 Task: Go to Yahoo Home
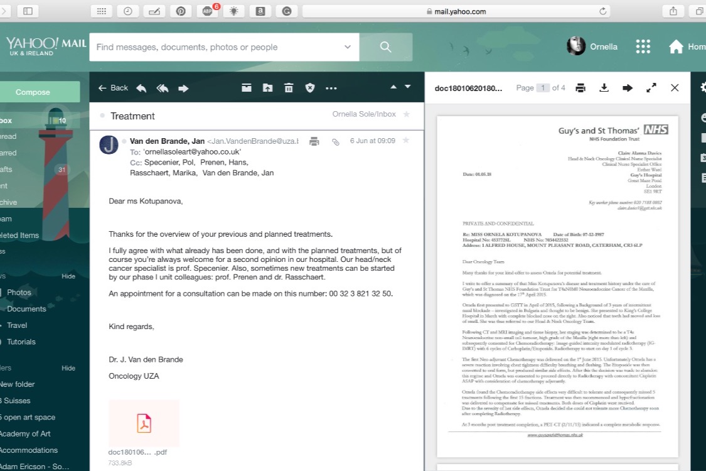coord(687,46)
